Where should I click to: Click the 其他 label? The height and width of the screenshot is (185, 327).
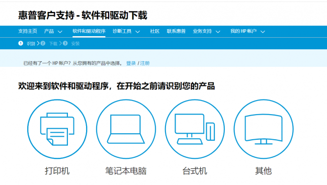coord(264,171)
